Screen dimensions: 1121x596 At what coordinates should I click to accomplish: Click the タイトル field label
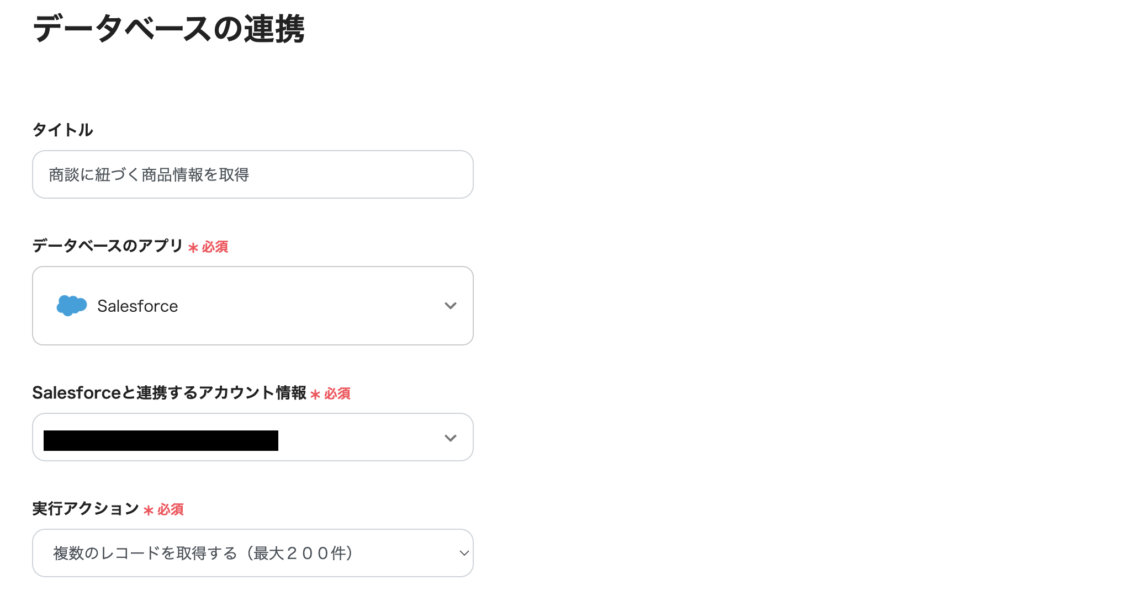tap(62, 129)
